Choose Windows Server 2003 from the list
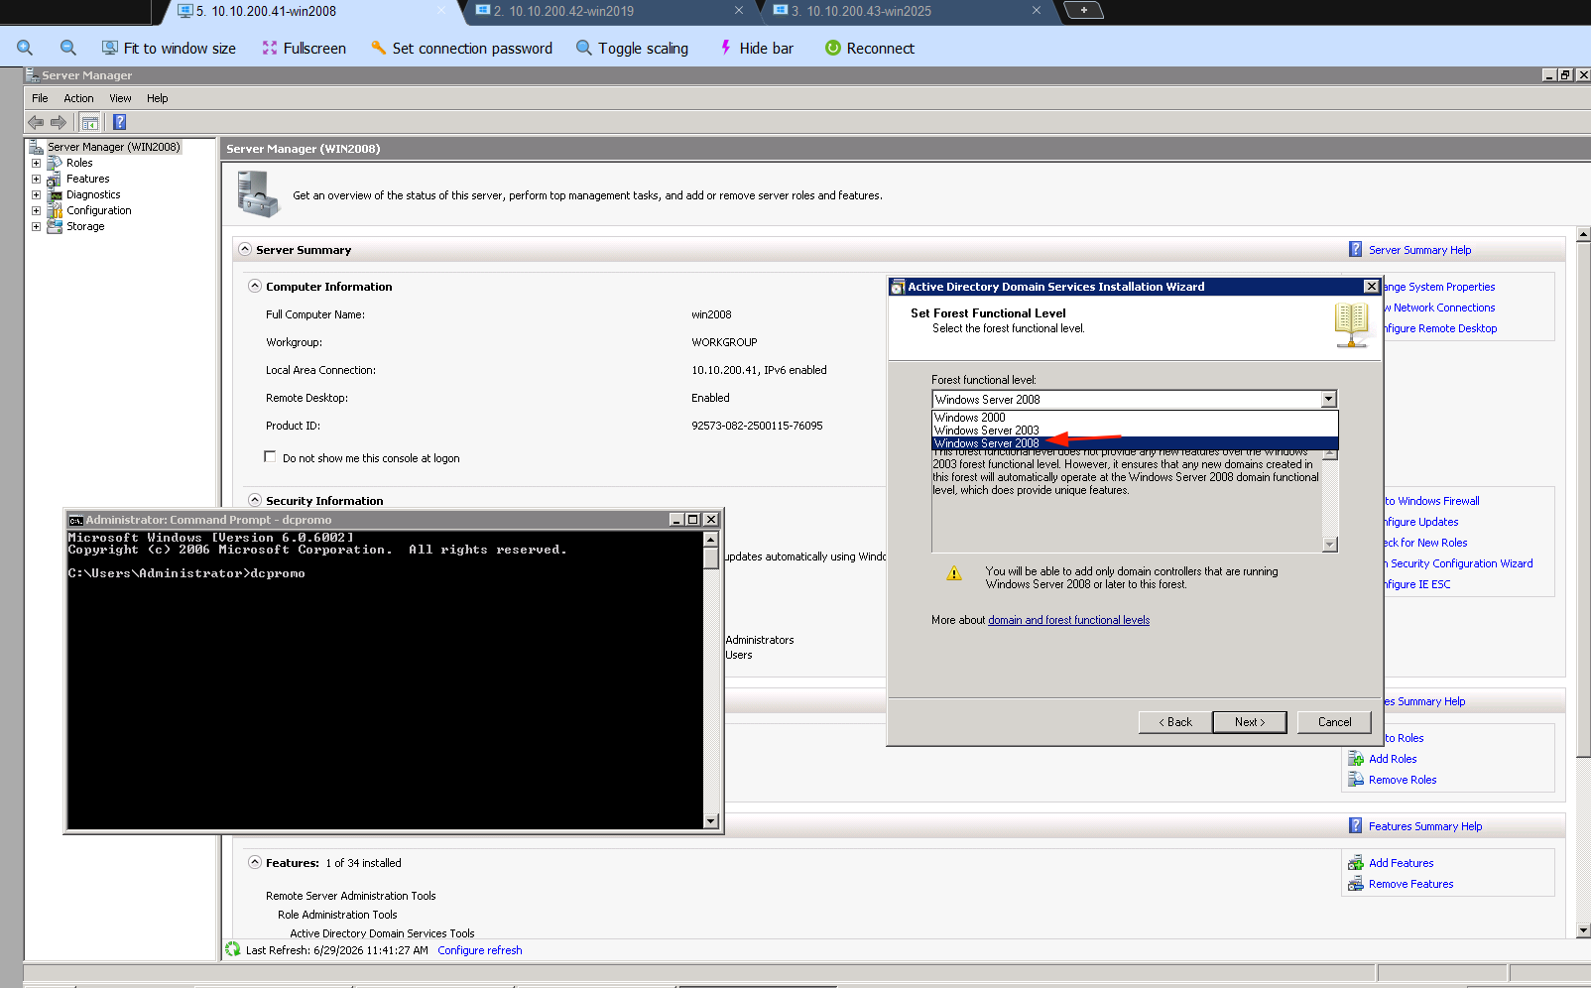This screenshot has width=1591, height=988. (1135, 431)
